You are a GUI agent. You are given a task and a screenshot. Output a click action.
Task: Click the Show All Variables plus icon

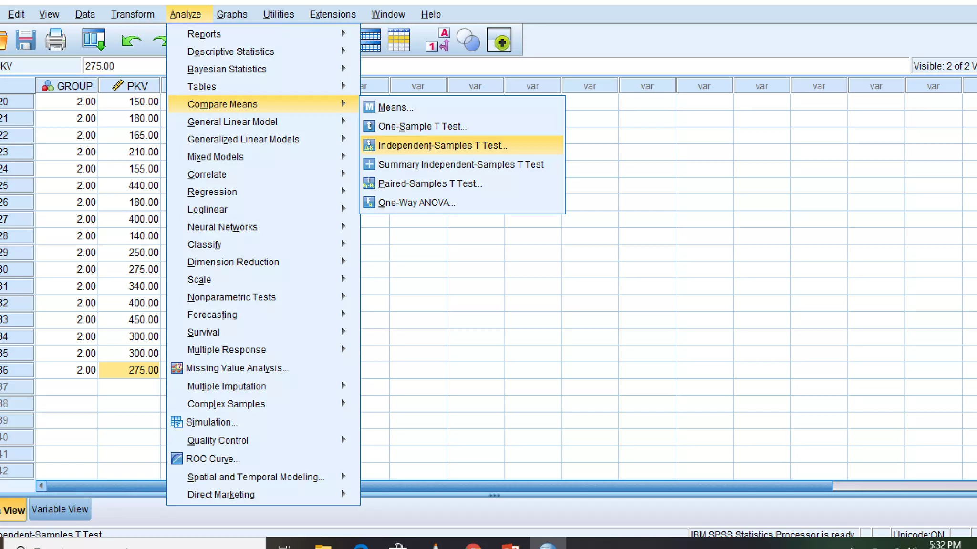[499, 40]
